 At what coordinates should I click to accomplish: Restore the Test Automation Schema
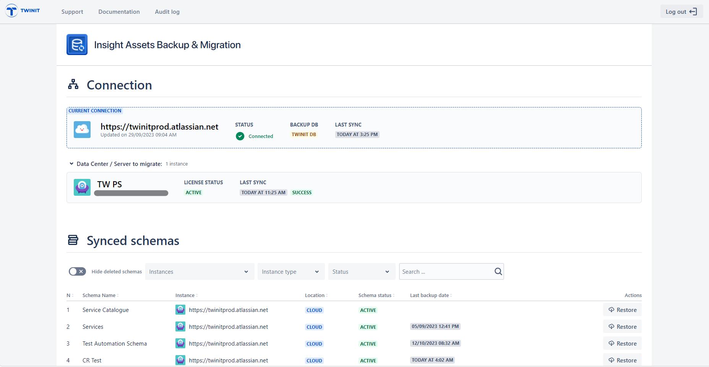(x=622, y=343)
